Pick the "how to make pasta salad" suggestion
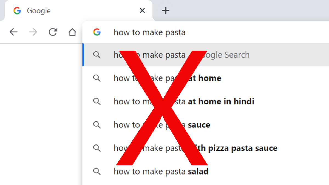The image size is (329, 185). point(161,172)
